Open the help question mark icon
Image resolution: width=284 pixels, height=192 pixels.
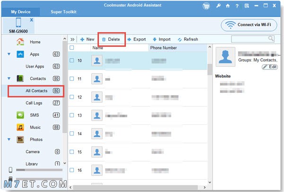tap(237, 6)
